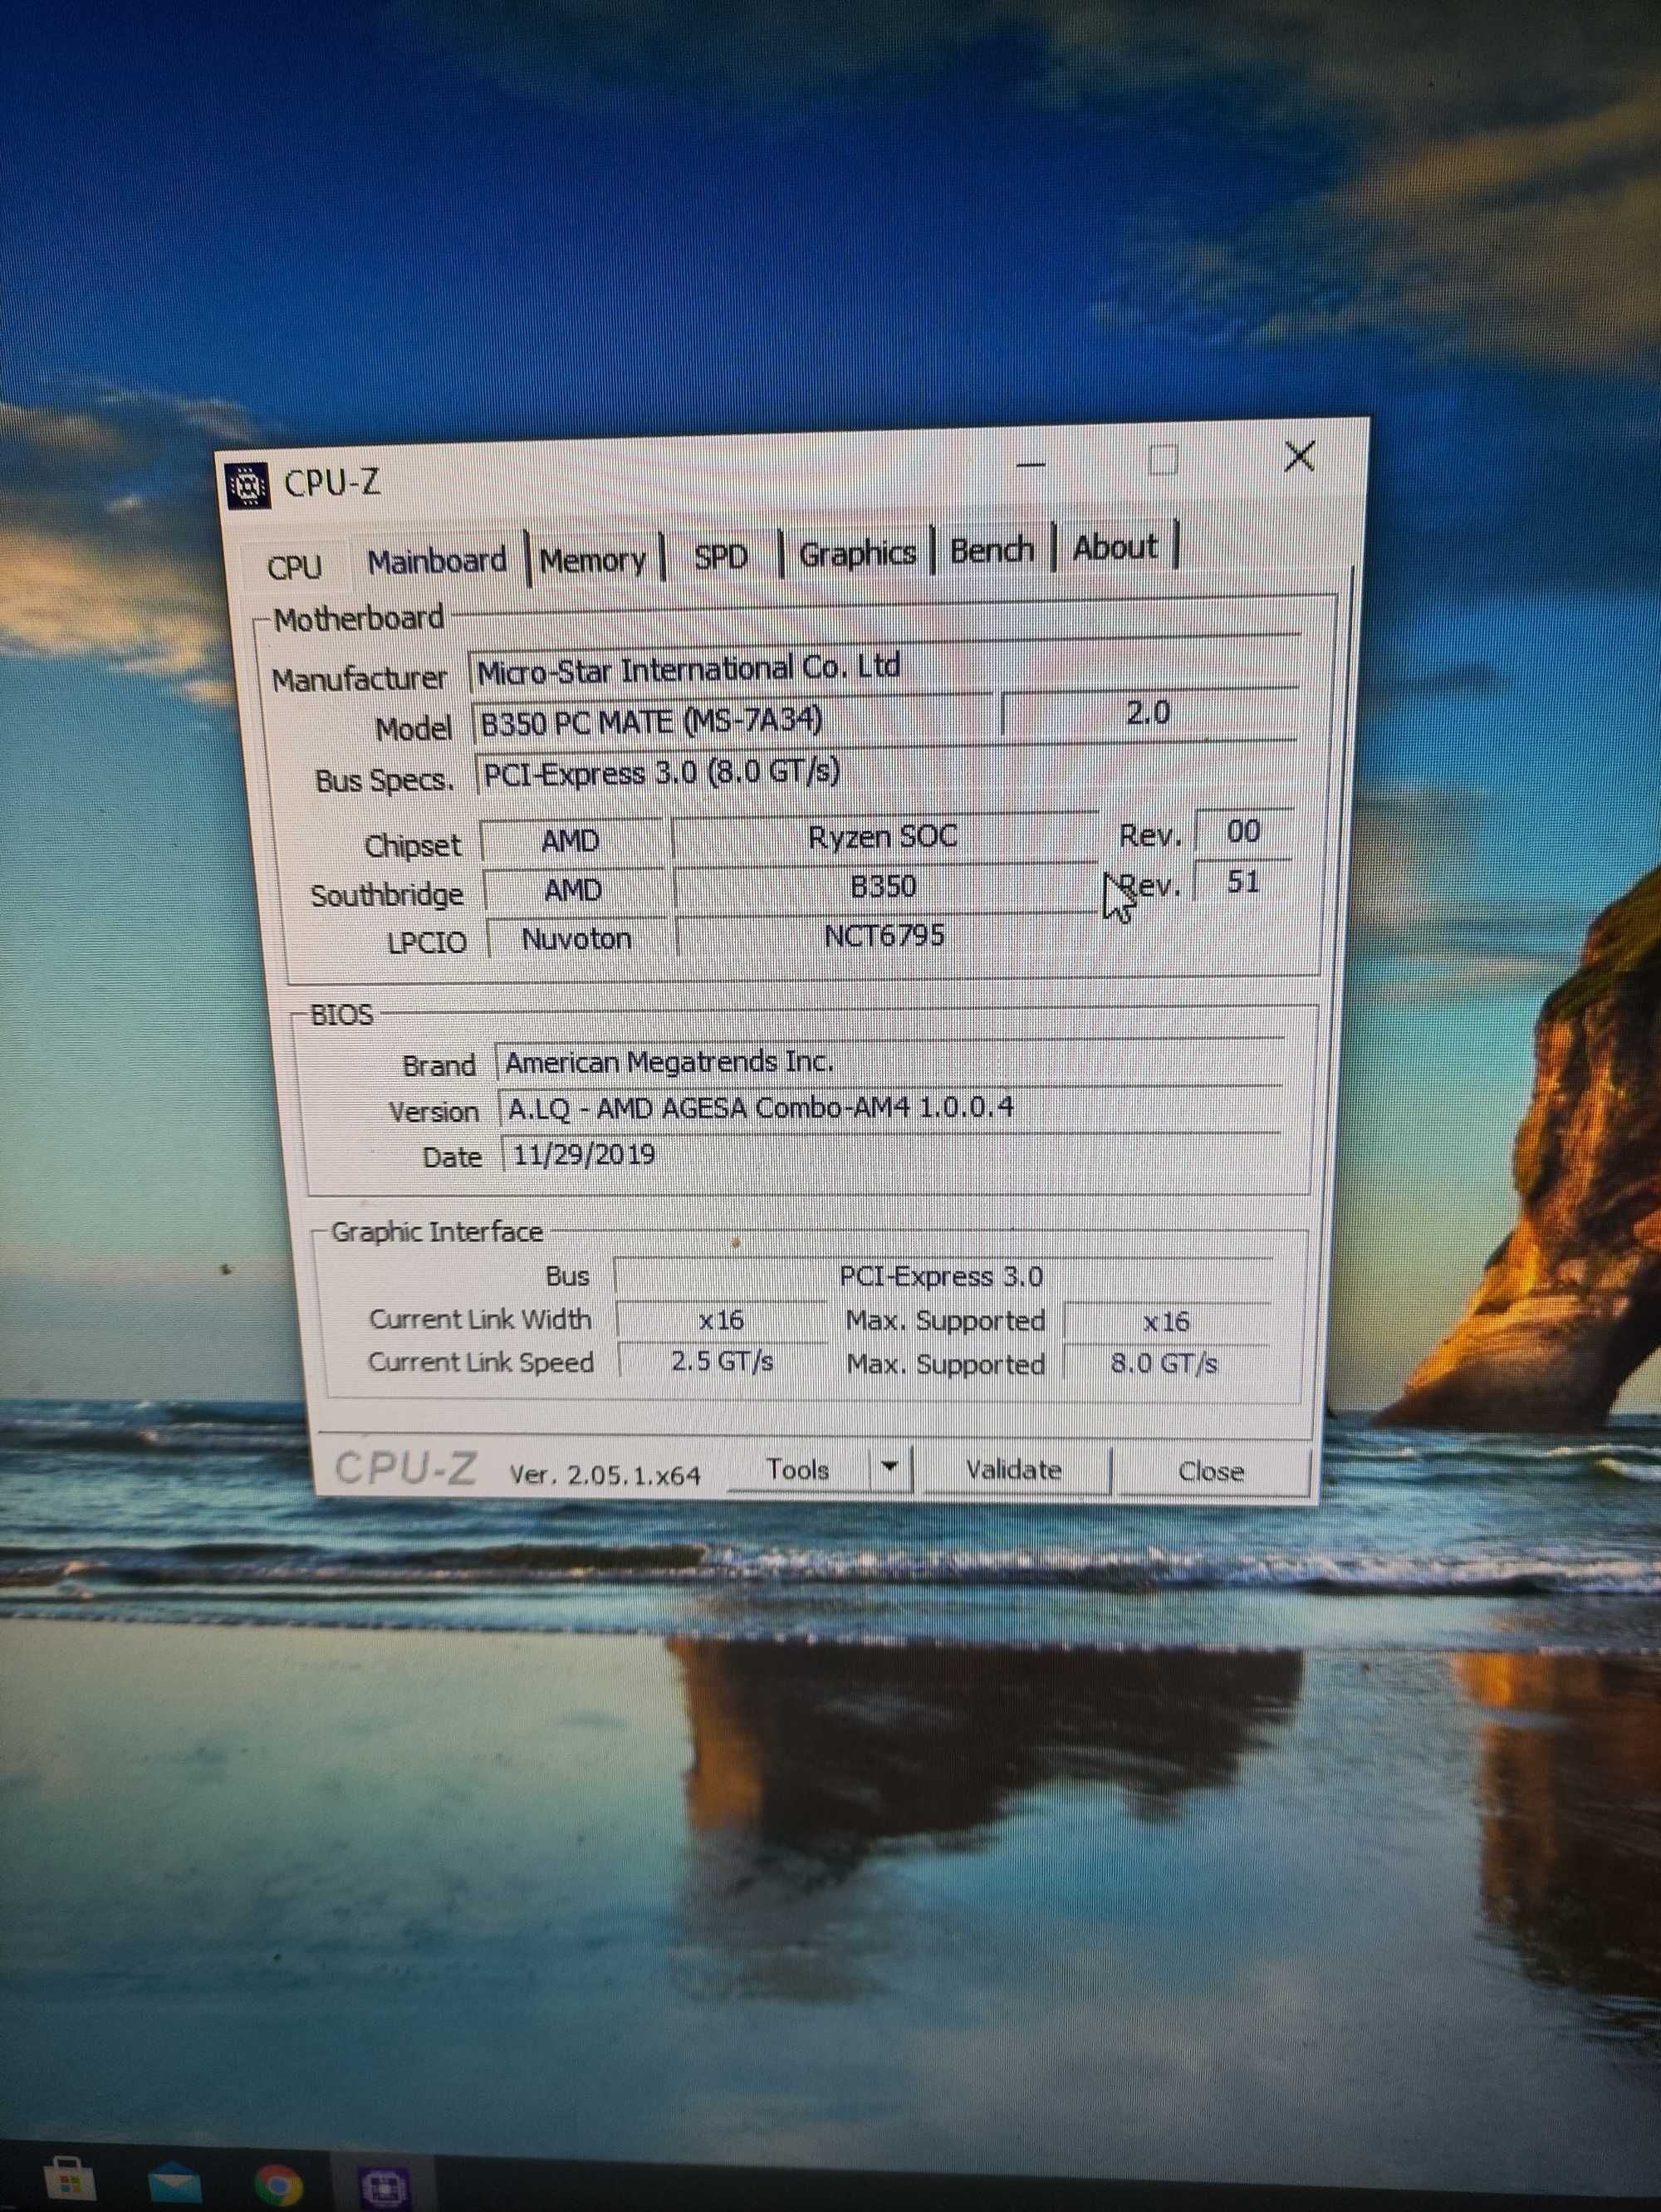Image resolution: width=1661 pixels, height=2212 pixels.
Task: Click the version text 'Ver. 2.05.1.x64'
Action: pyautogui.click(x=605, y=1475)
